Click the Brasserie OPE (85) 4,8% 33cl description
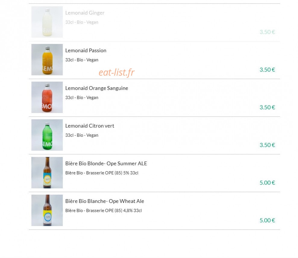The height and width of the screenshot is (258, 298). pos(103,210)
